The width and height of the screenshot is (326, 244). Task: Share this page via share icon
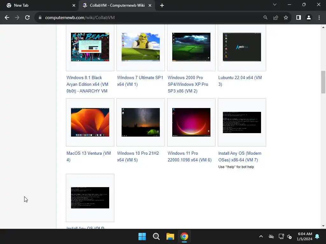coord(276,18)
